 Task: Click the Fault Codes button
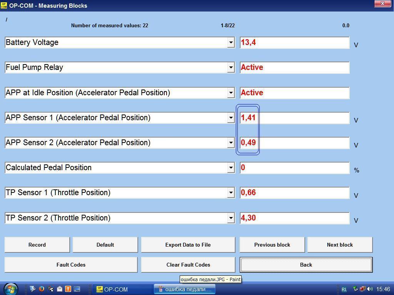click(71, 265)
